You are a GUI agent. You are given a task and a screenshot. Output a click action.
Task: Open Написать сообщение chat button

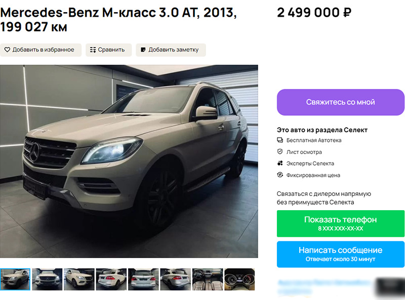pos(340,254)
